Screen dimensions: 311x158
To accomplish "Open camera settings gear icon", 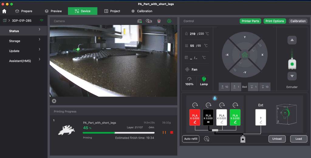I will 169,21.
